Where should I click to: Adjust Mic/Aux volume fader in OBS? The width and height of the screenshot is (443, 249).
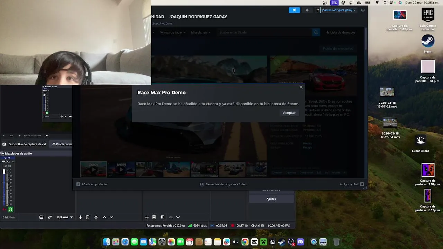[4, 172]
